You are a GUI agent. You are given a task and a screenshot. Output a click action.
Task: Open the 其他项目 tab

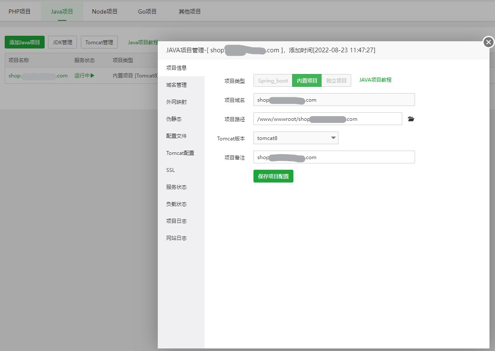point(190,11)
